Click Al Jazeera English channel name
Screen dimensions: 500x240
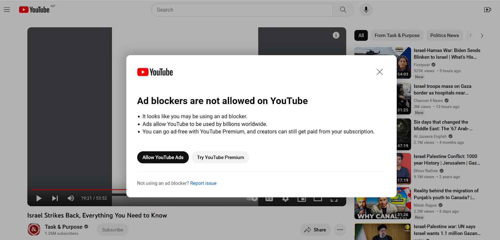(430, 137)
